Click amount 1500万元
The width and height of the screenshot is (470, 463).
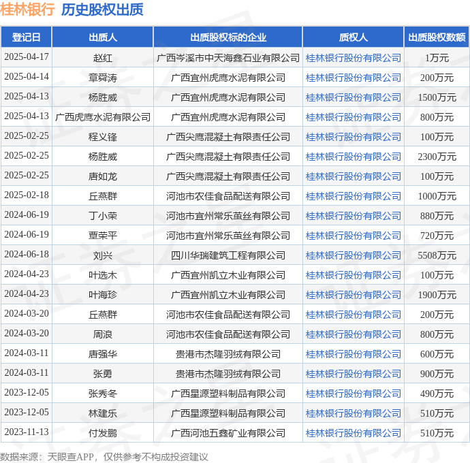pyautogui.click(x=437, y=97)
